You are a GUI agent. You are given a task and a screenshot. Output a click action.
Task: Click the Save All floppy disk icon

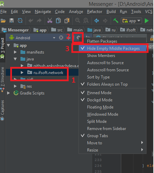12,20
